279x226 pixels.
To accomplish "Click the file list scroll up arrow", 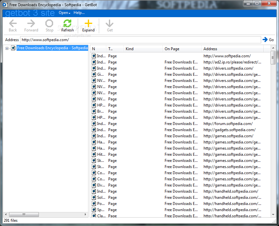I will click(273, 48).
